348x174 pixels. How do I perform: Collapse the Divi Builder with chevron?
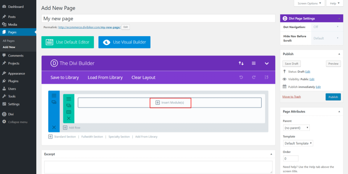click(x=266, y=64)
